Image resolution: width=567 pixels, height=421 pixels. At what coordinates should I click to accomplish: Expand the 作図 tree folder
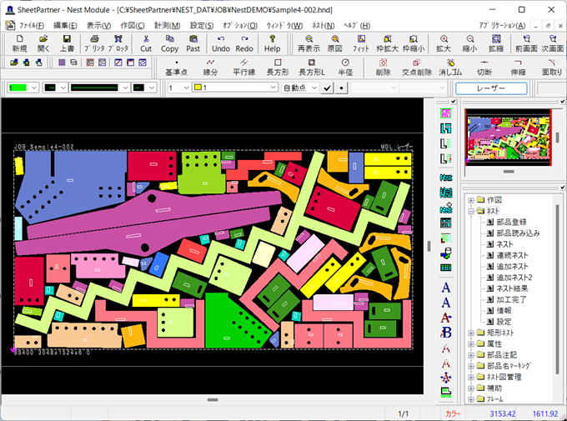pyautogui.click(x=470, y=200)
